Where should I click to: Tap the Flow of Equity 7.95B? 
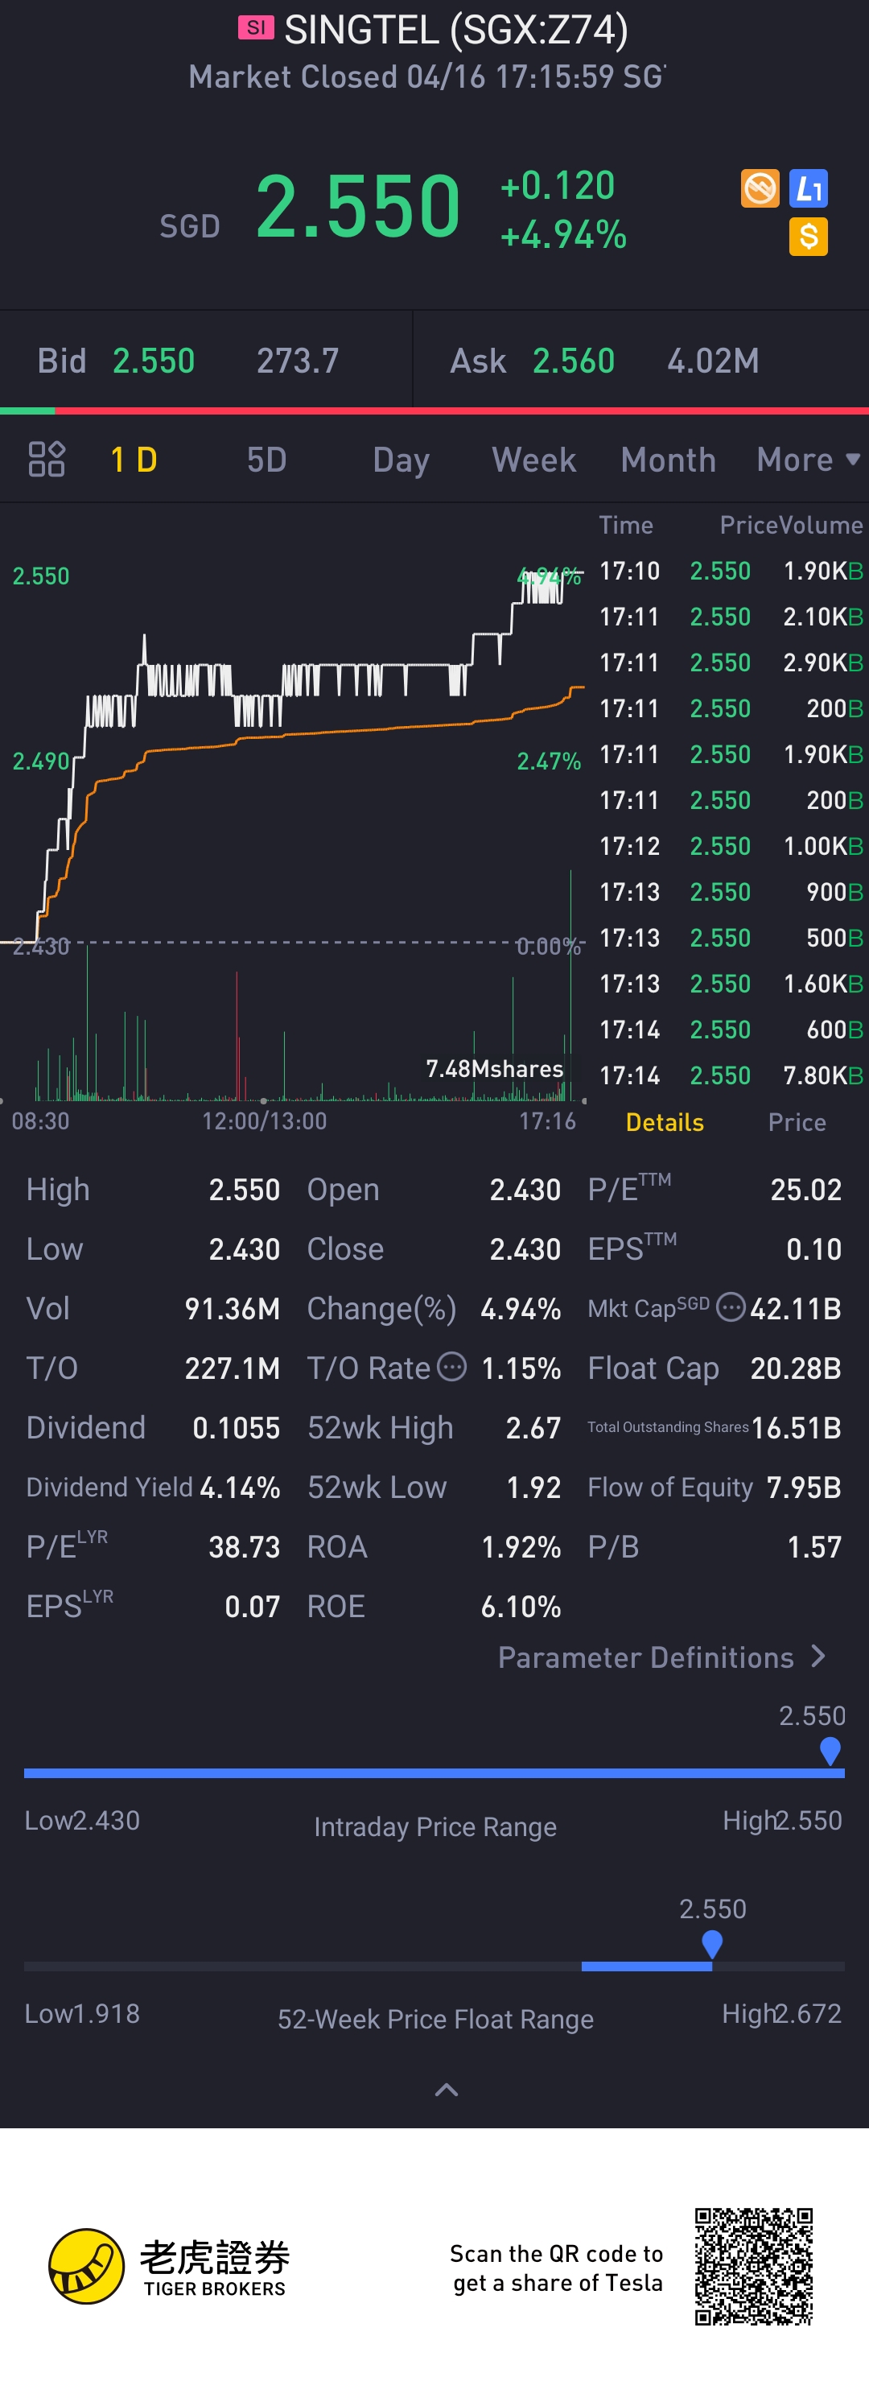coord(804,1487)
